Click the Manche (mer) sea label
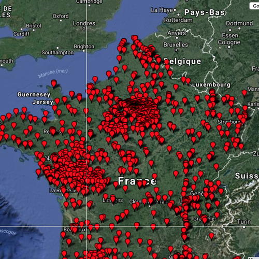The height and width of the screenshot is (259, 259). (53, 73)
